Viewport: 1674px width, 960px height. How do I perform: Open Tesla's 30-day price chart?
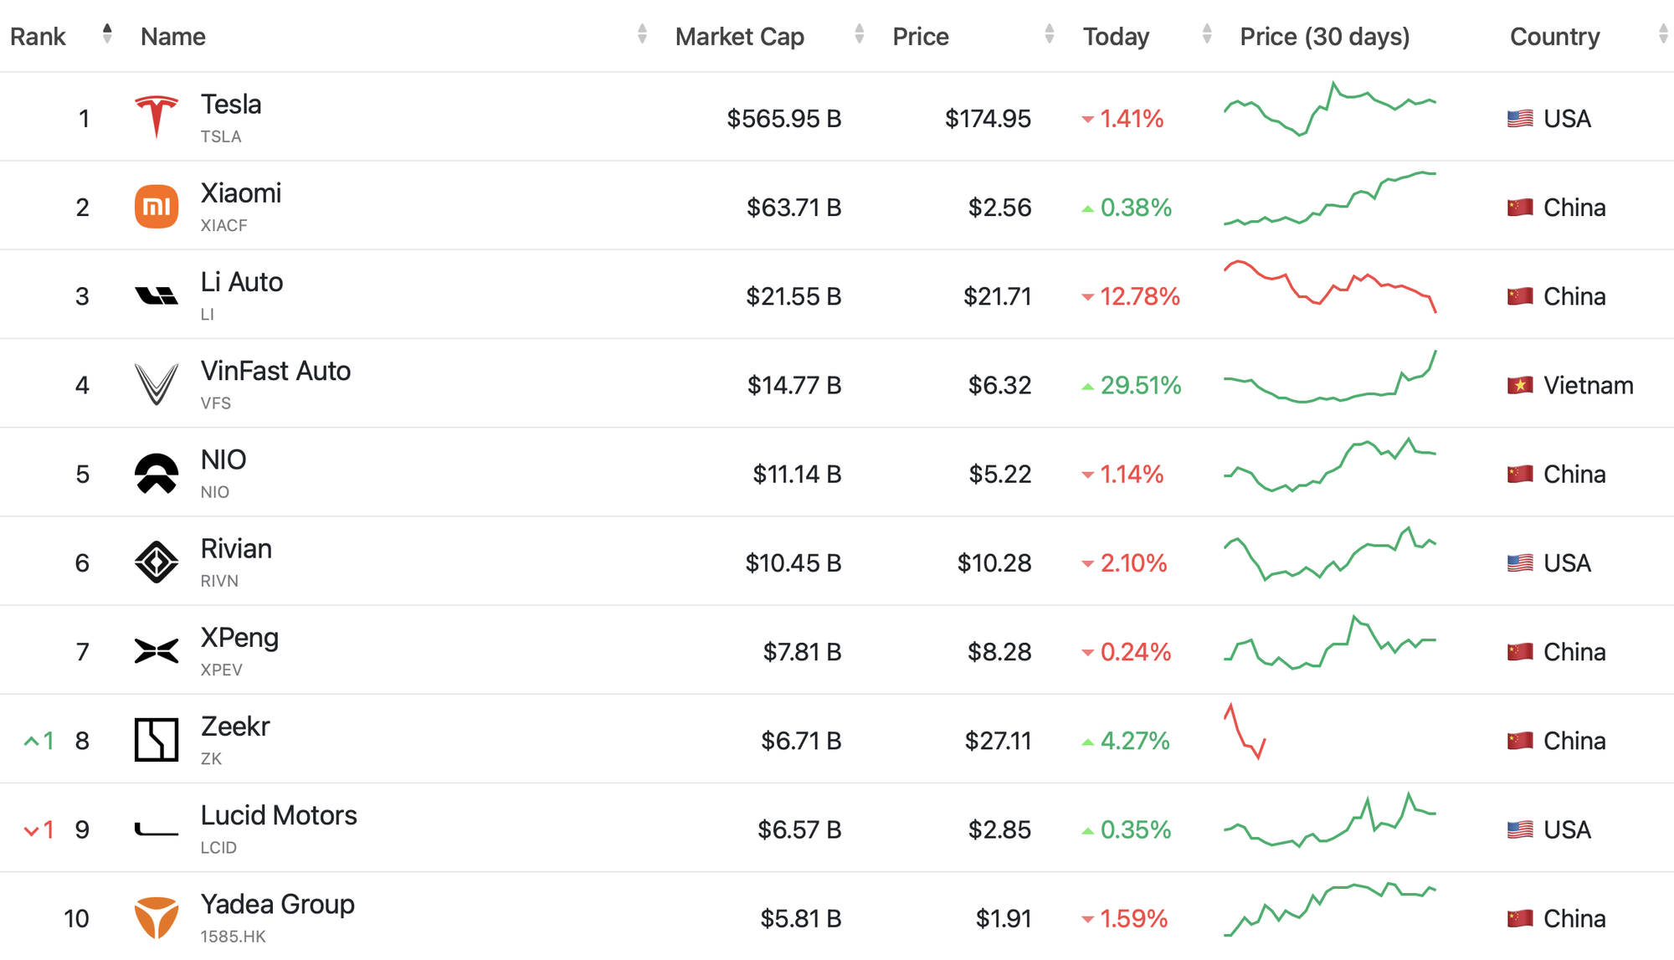coord(1330,110)
